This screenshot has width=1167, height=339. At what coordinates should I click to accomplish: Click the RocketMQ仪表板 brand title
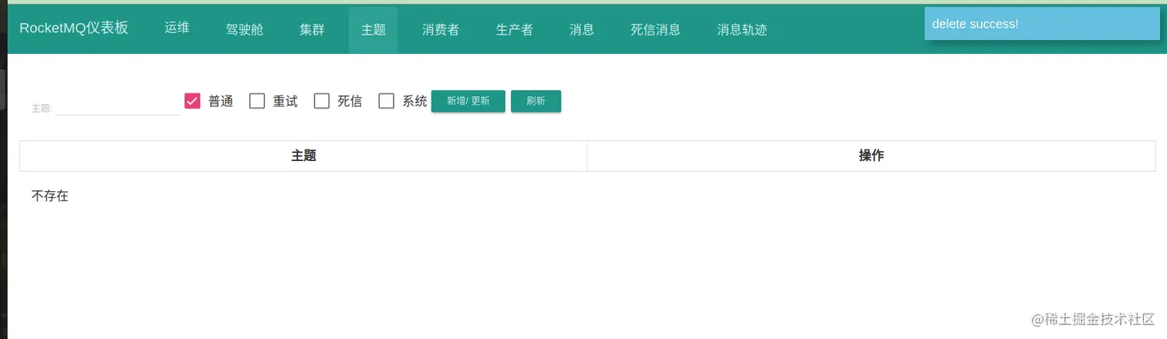74,29
